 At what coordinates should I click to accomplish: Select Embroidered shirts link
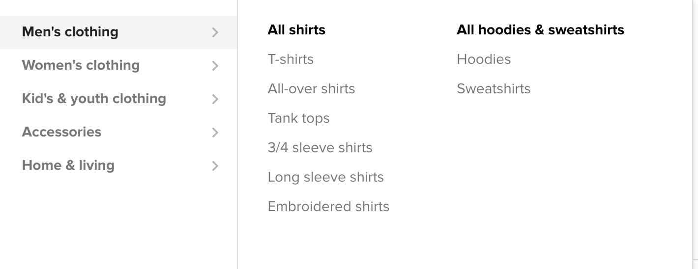point(328,207)
